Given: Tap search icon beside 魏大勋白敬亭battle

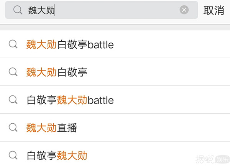Looking at the screenshot, I should click(13, 44).
